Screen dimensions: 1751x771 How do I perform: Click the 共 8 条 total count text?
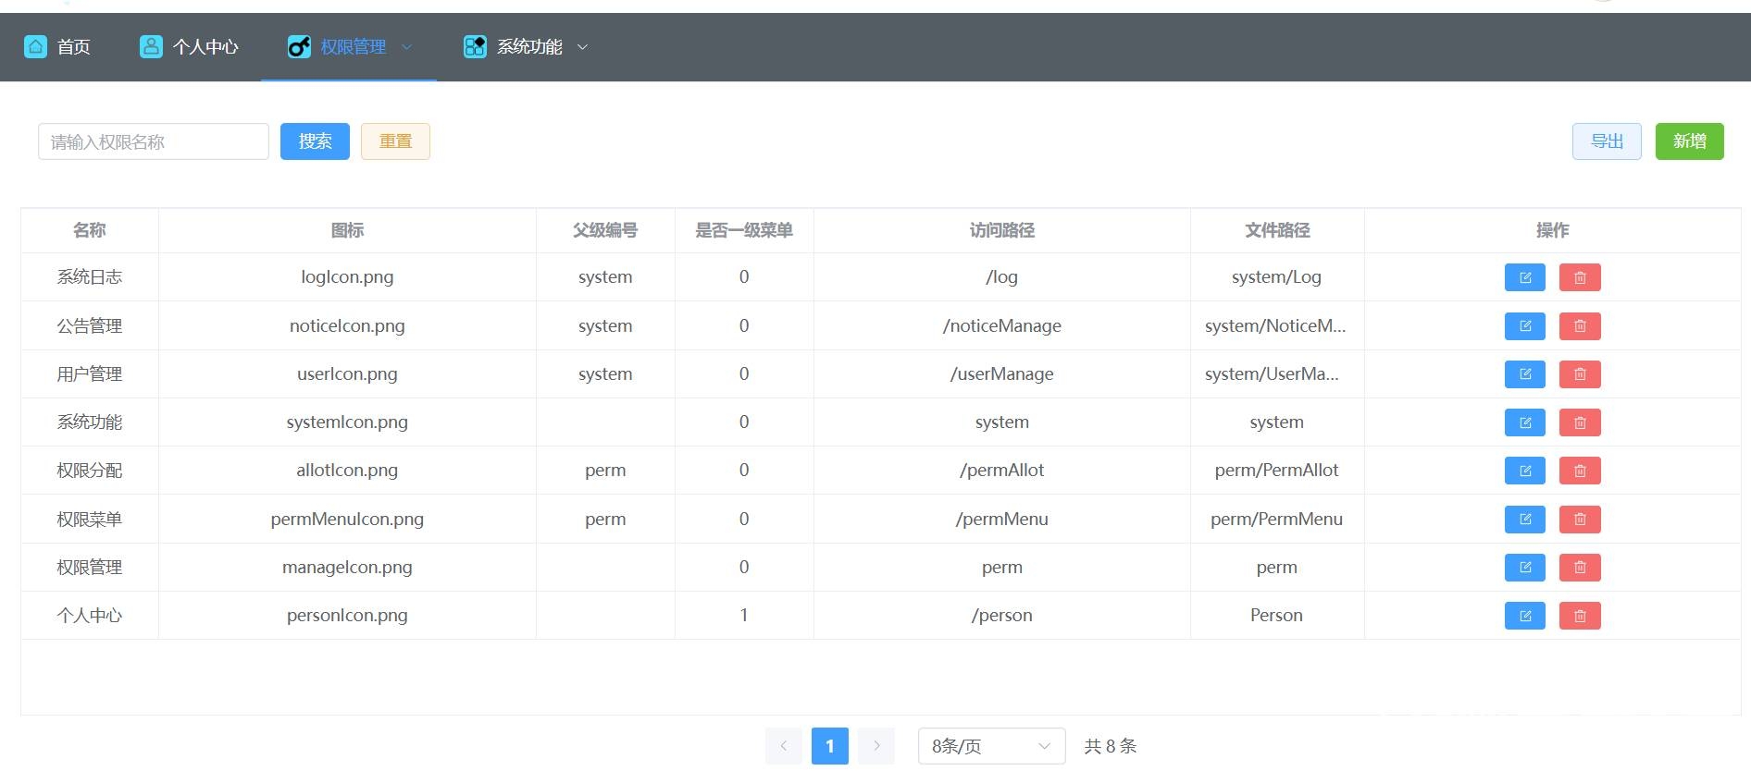1111,746
